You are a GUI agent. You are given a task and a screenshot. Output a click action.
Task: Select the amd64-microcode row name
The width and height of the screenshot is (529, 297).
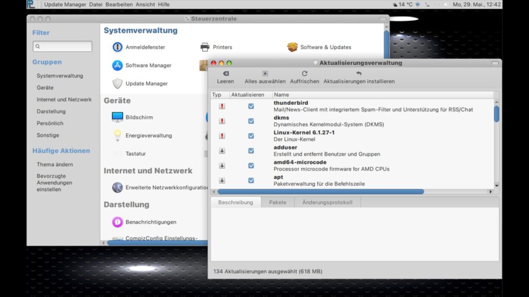[x=300, y=162]
